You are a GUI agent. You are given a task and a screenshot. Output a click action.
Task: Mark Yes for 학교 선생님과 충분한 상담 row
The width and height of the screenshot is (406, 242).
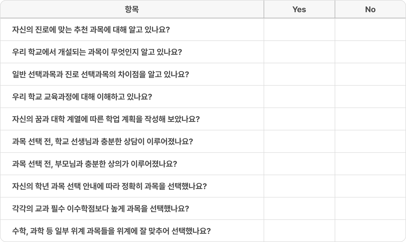(299, 141)
